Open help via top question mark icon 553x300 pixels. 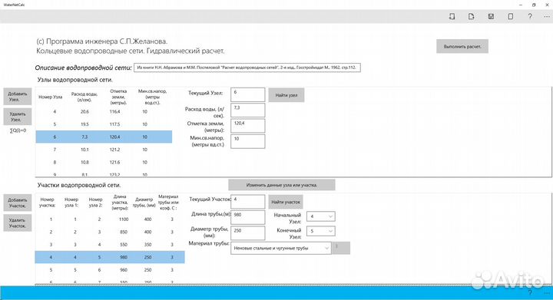point(530,16)
